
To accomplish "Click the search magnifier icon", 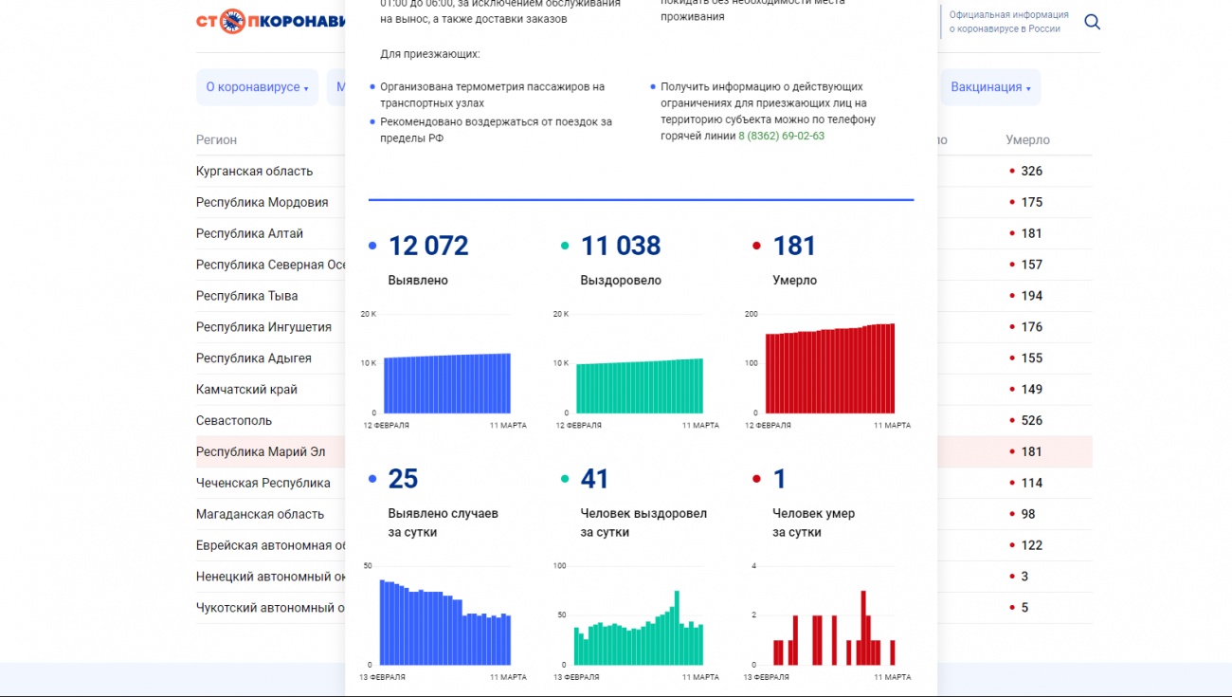I will click(x=1092, y=22).
